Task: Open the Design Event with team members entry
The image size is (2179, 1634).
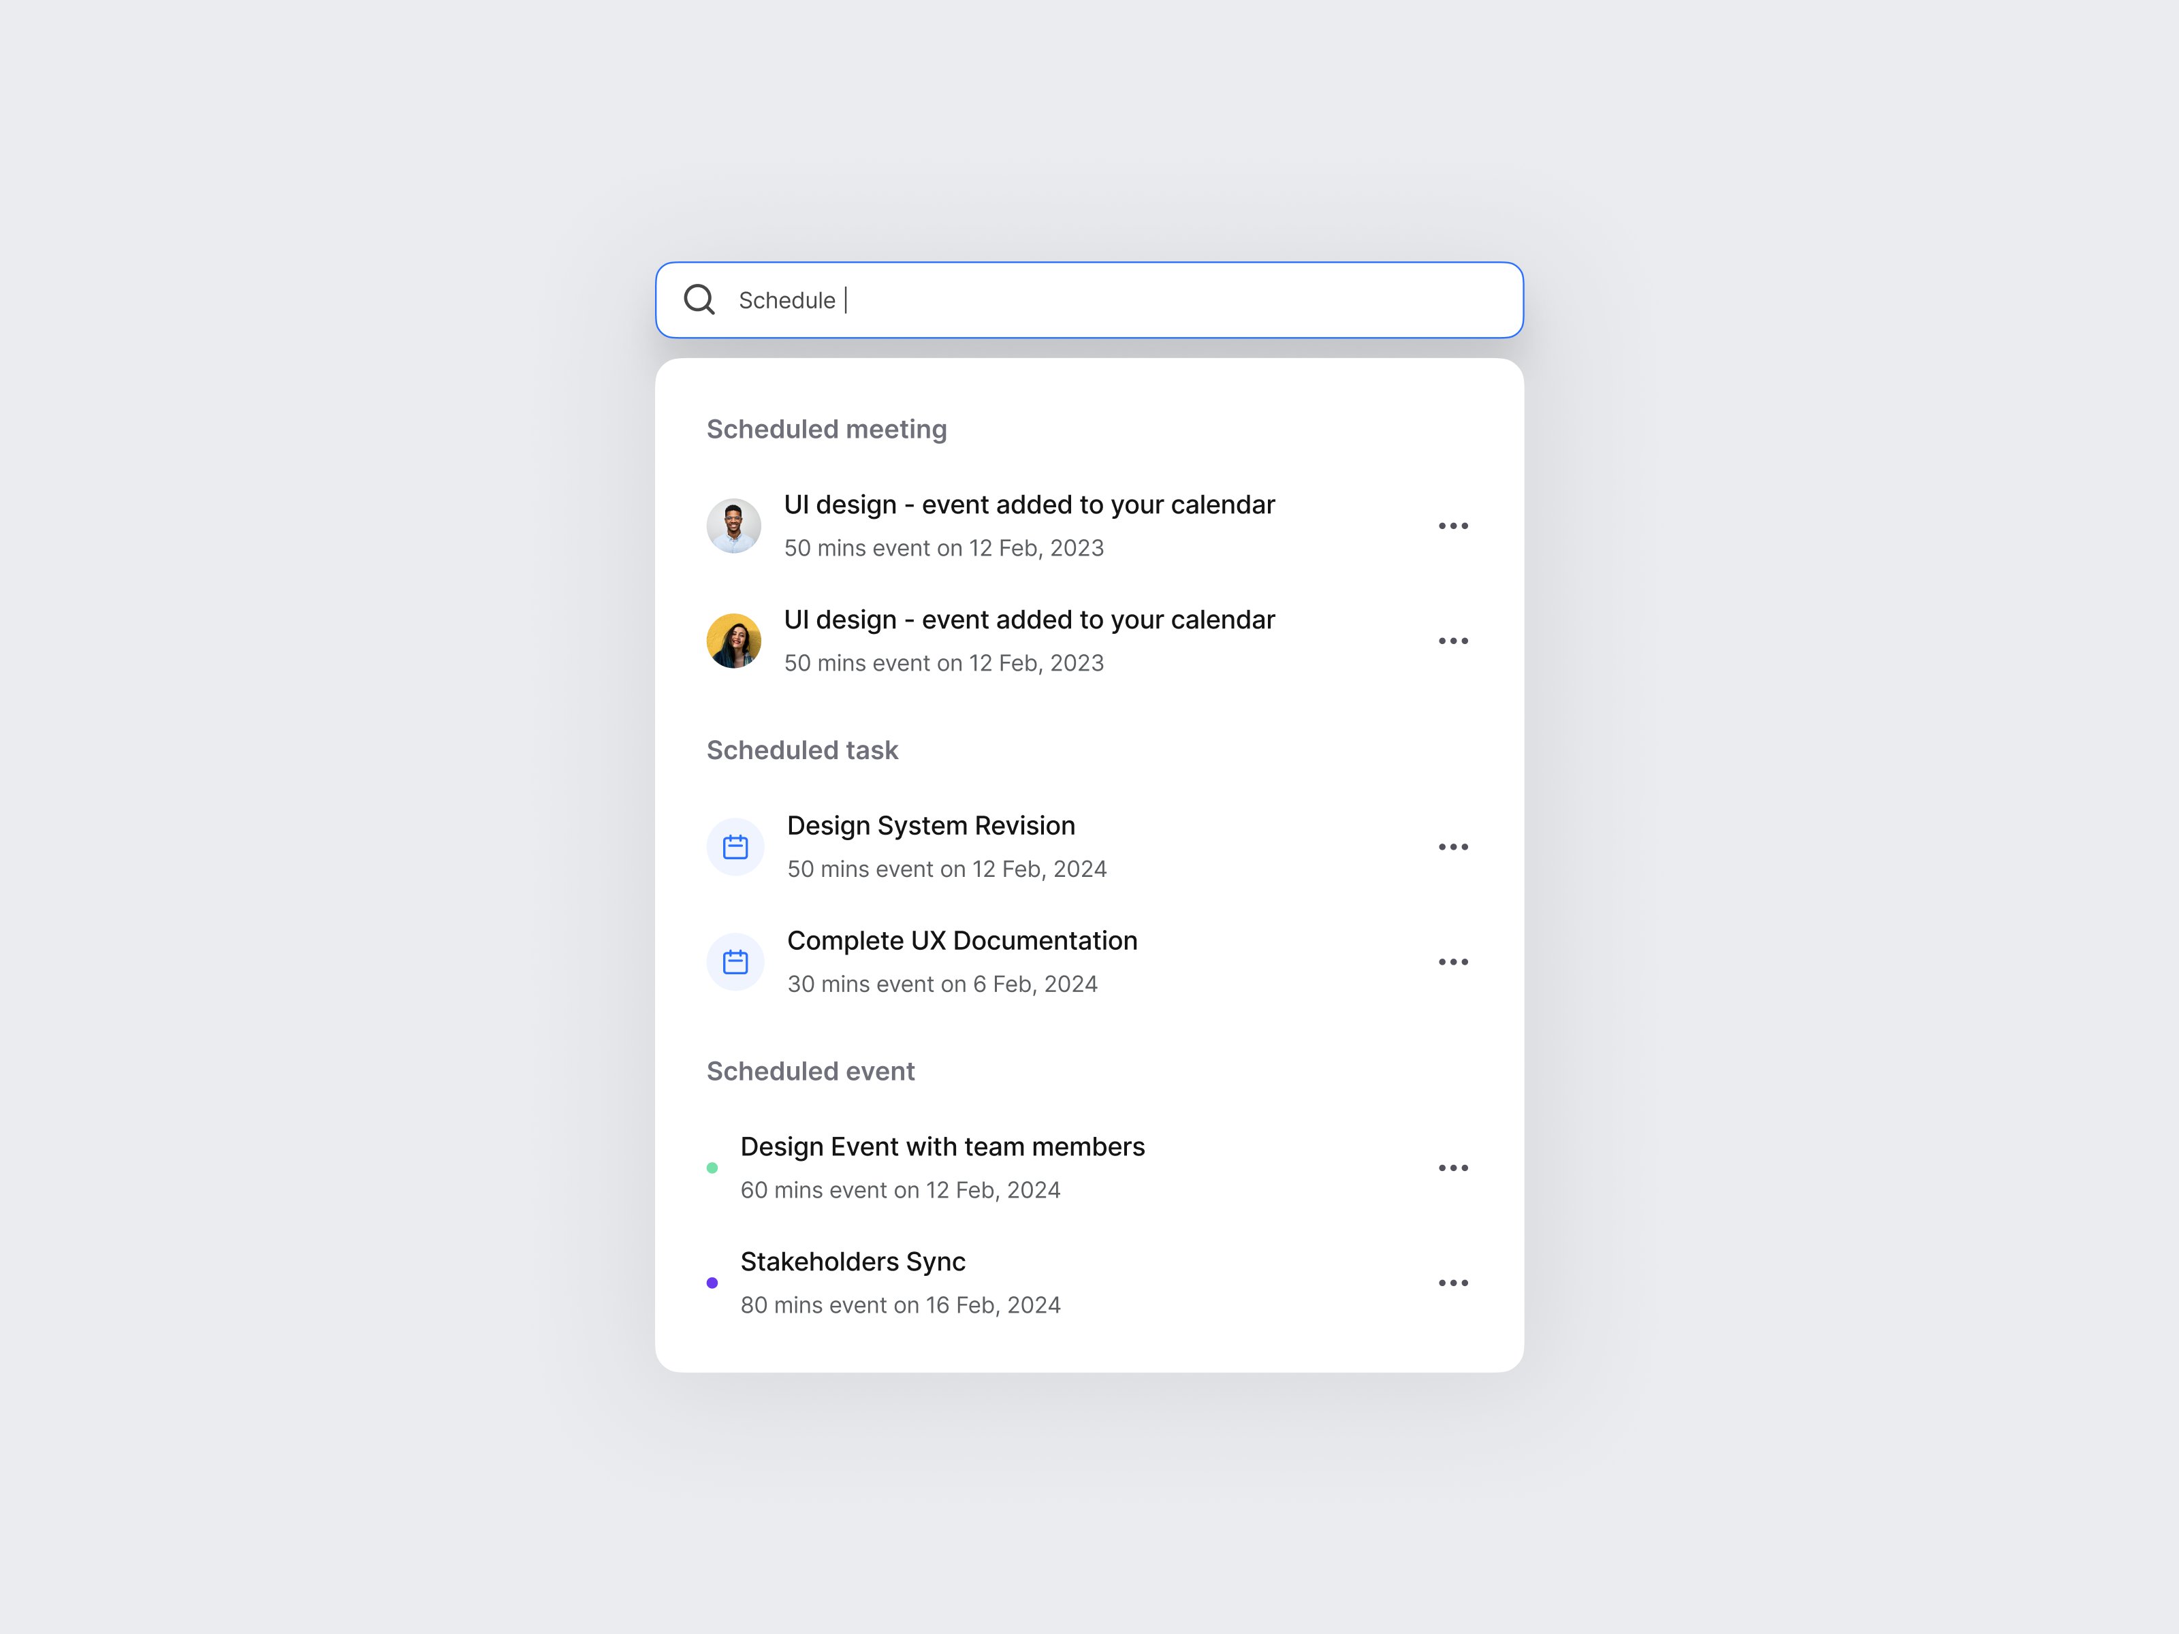Action: 942,1147
